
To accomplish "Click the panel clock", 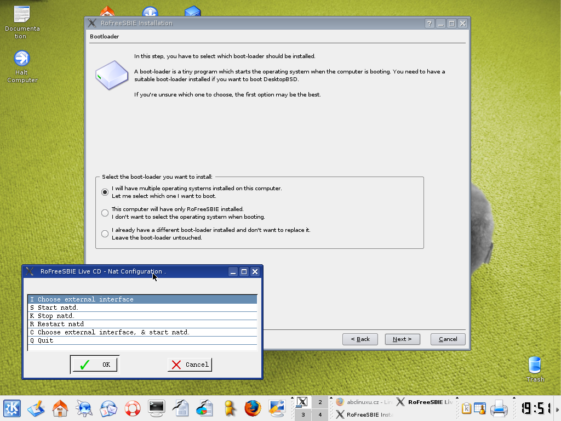I will (535, 408).
